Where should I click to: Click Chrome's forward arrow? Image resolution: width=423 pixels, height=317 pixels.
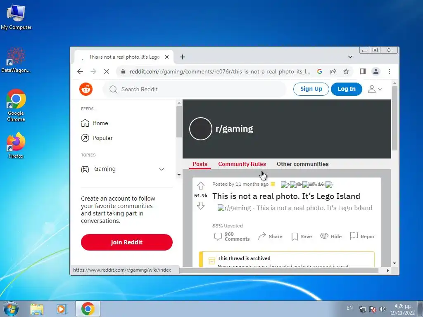(93, 71)
